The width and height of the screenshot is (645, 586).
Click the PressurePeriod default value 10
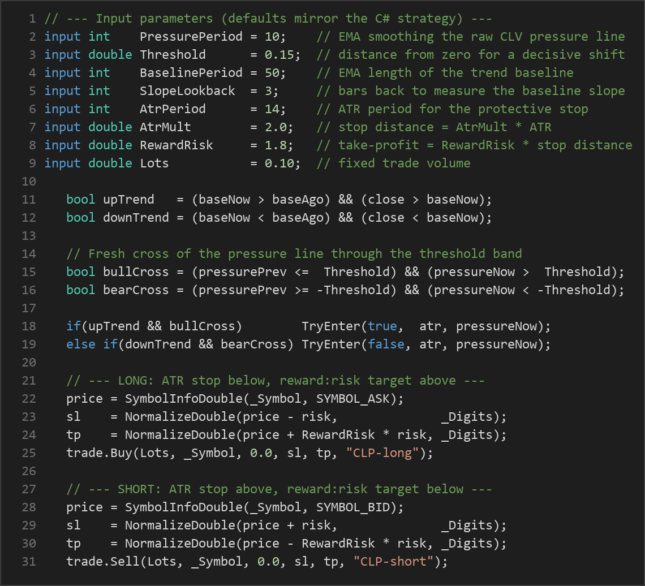click(x=272, y=37)
